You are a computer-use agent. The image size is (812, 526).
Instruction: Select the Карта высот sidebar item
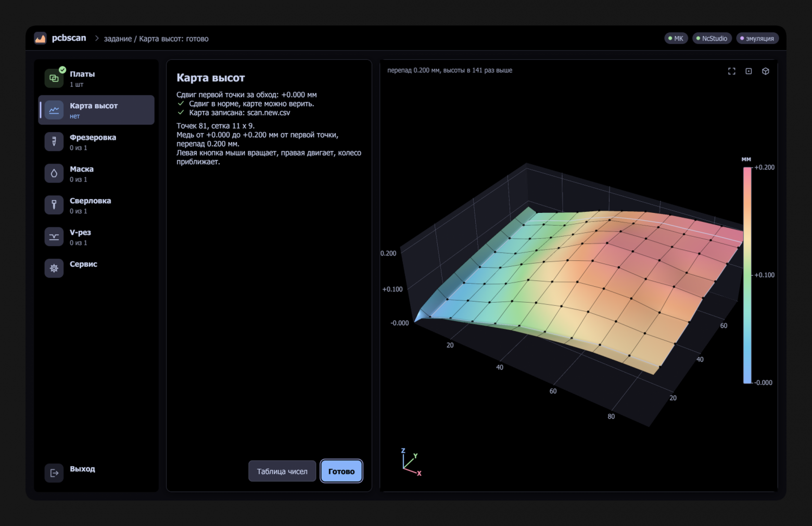coord(97,110)
